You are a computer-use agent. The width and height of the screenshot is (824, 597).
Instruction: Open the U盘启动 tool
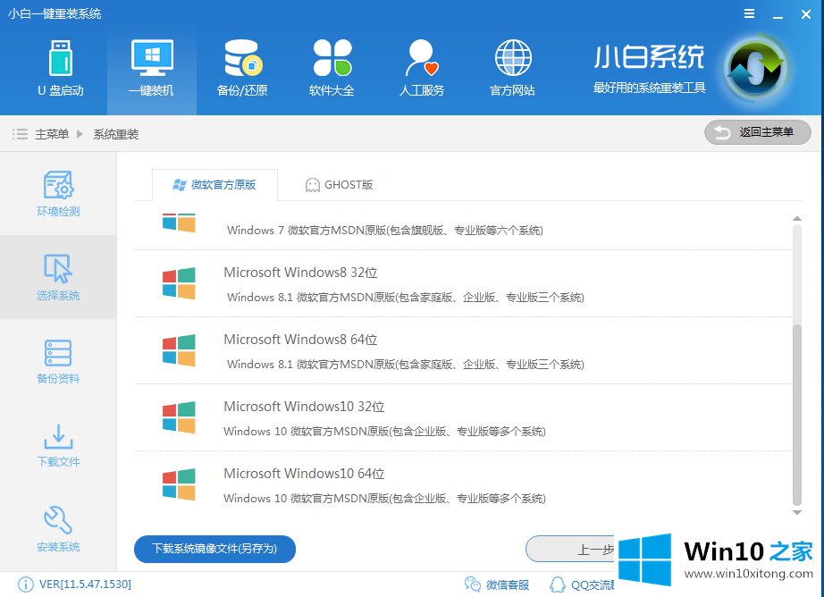(x=61, y=68)
